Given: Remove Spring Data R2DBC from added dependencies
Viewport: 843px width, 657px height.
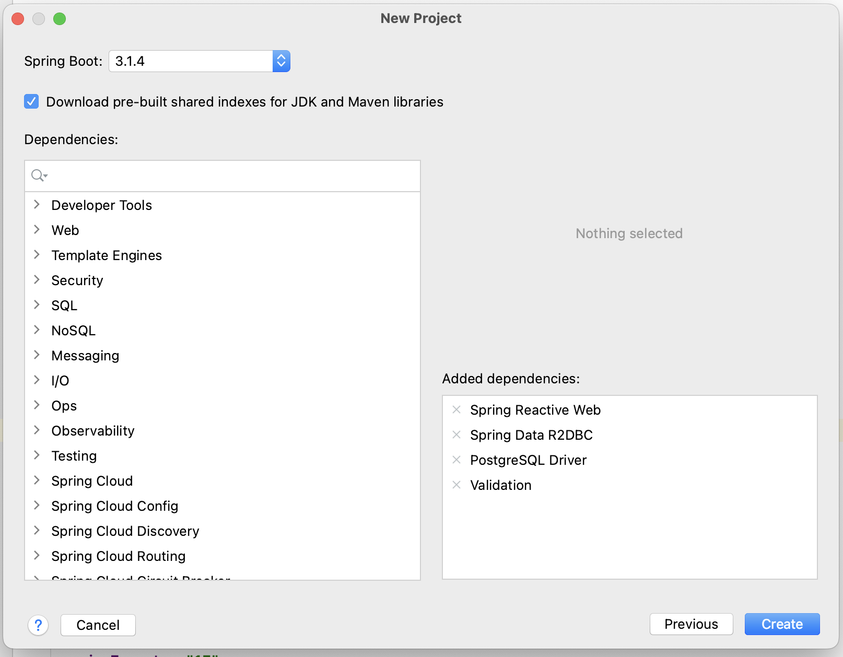Looking at the screenshot, I should point(456,435).
